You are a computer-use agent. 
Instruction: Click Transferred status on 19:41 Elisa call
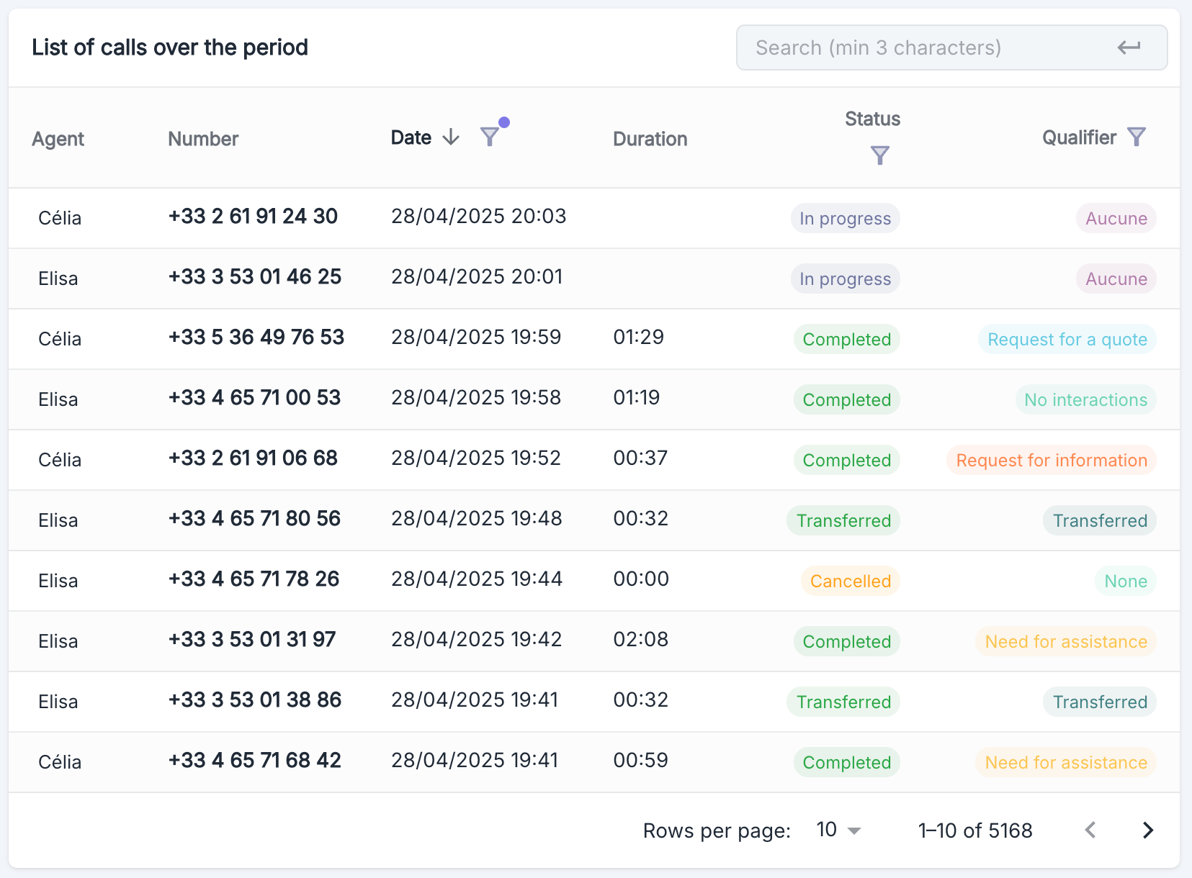click(x=843, y=702)
